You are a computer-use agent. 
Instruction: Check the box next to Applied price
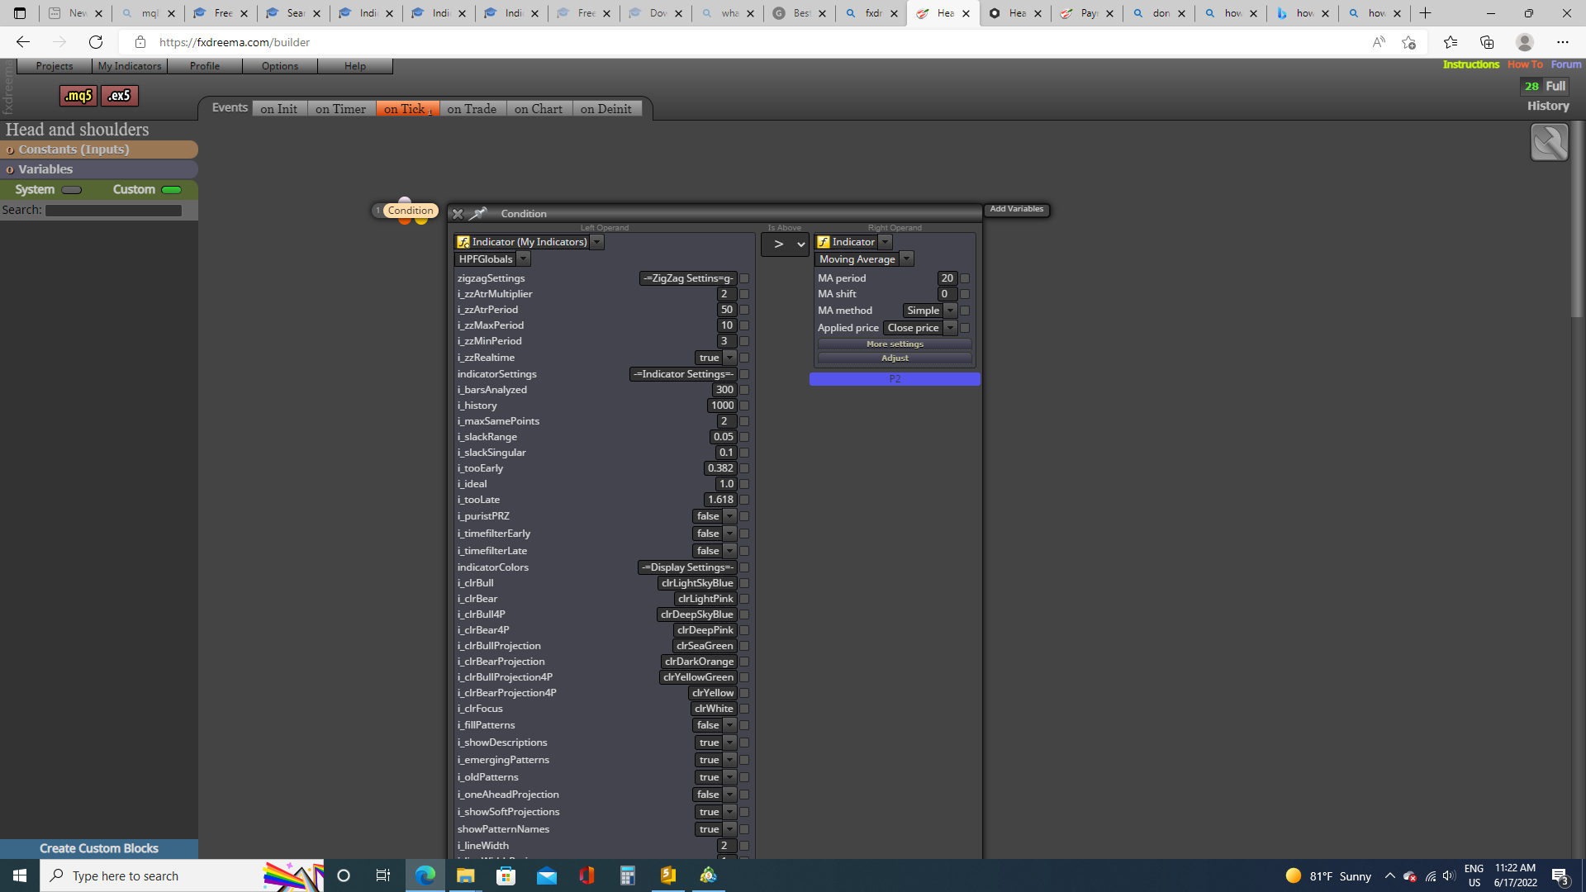[x=965, y=328]
